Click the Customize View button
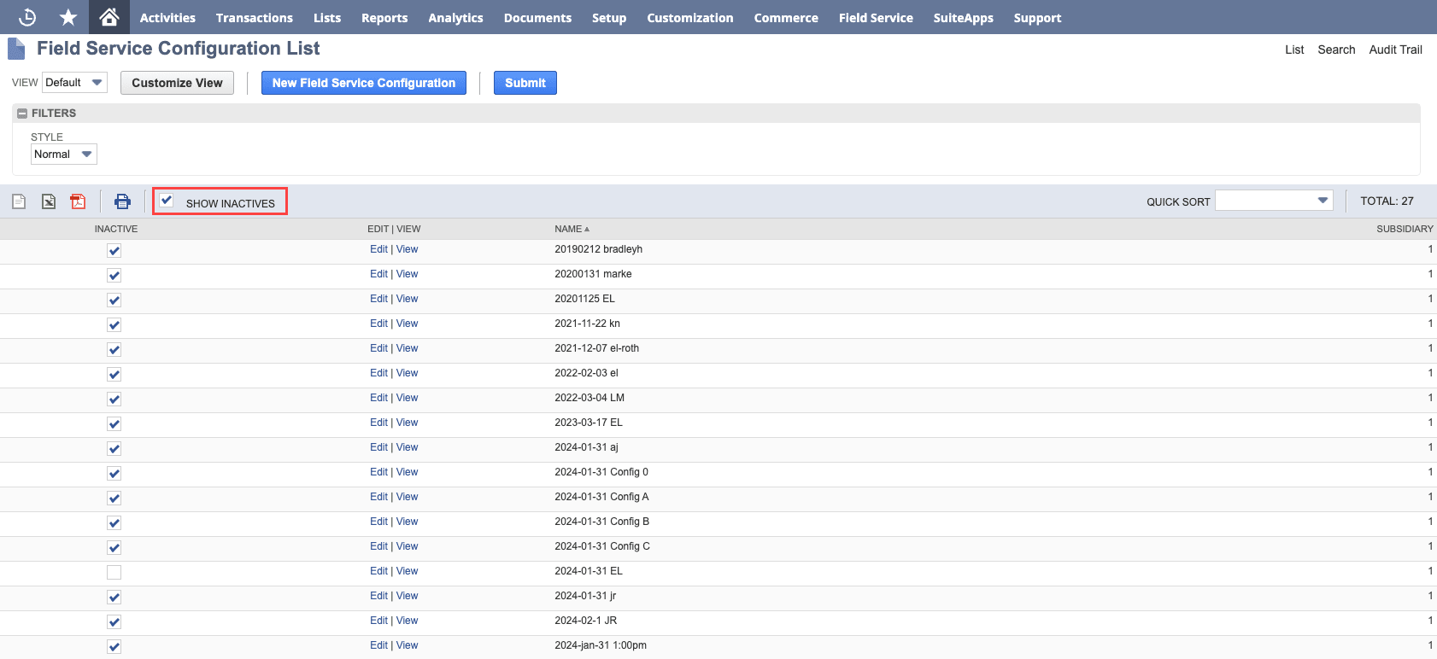 (177, 83)
